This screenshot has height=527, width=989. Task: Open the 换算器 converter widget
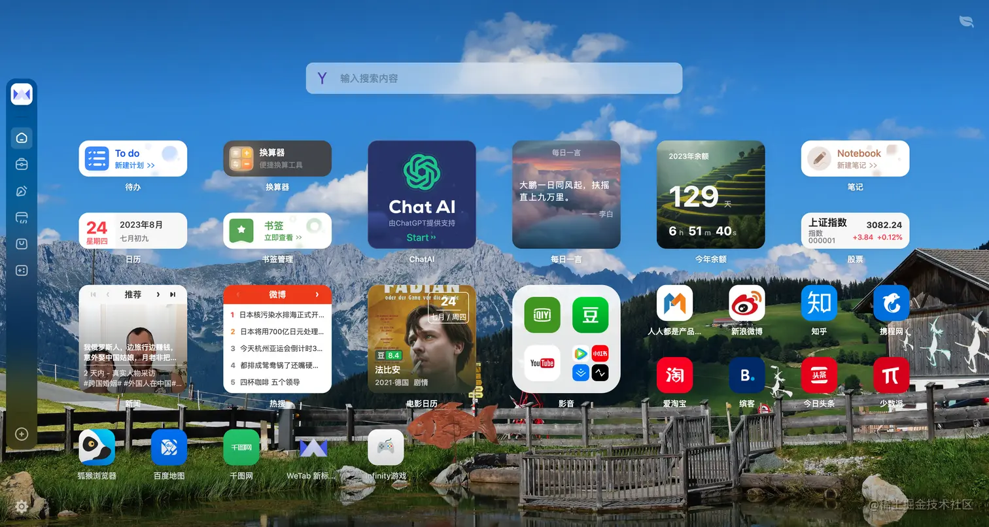coord(277,159)
